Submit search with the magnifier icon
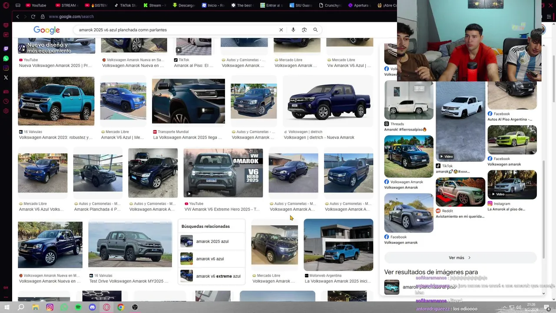Screen dimensions: 556x313 (x=315, y=30)
